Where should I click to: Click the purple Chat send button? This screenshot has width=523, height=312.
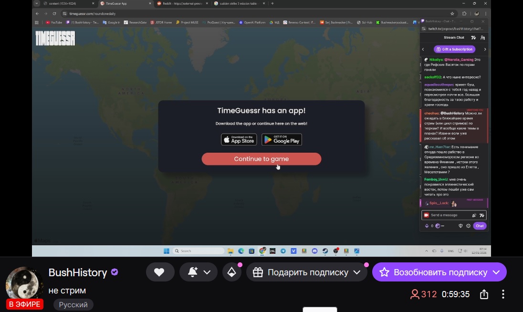pos(480,226)
